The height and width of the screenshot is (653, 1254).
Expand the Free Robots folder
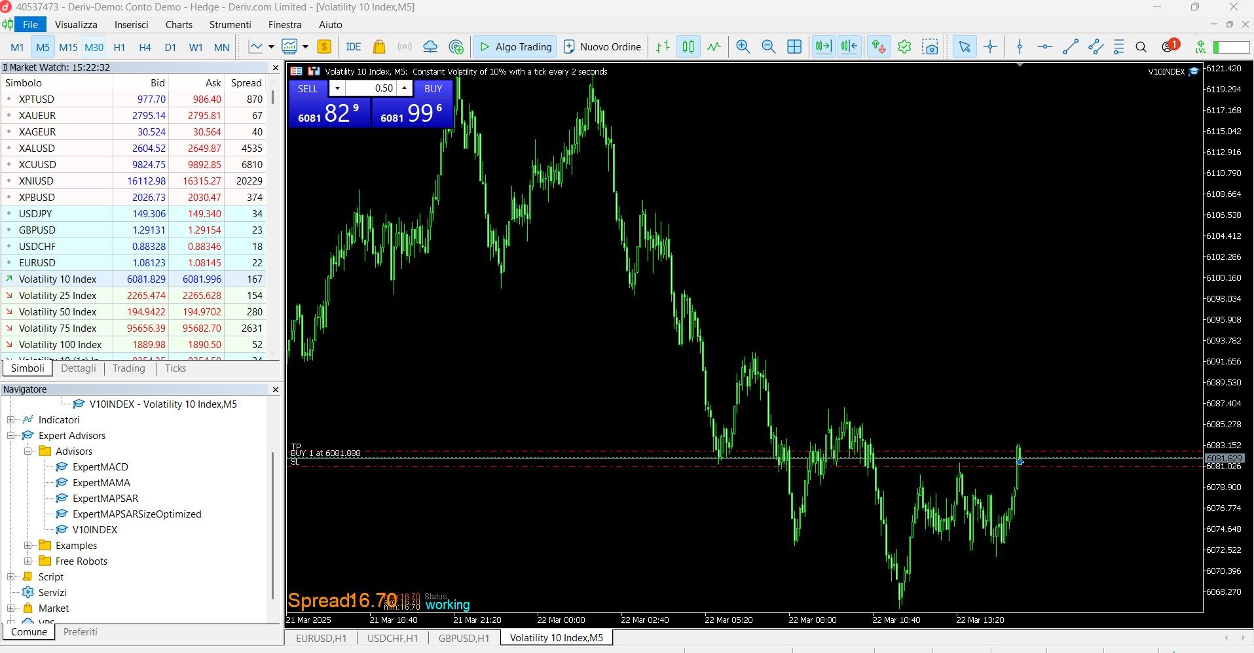click(x=28, y=561)
